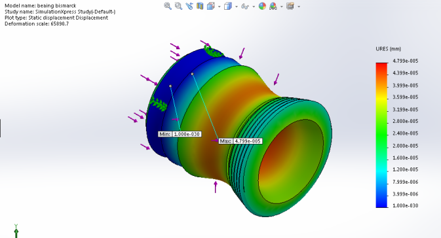This screenshot has height=238, width=441.
Task: Click the Zoom to Fit magnifier icon
Action: coord(168,6)
